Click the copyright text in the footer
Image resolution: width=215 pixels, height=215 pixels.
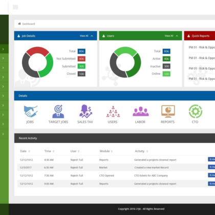click(141, 209)
